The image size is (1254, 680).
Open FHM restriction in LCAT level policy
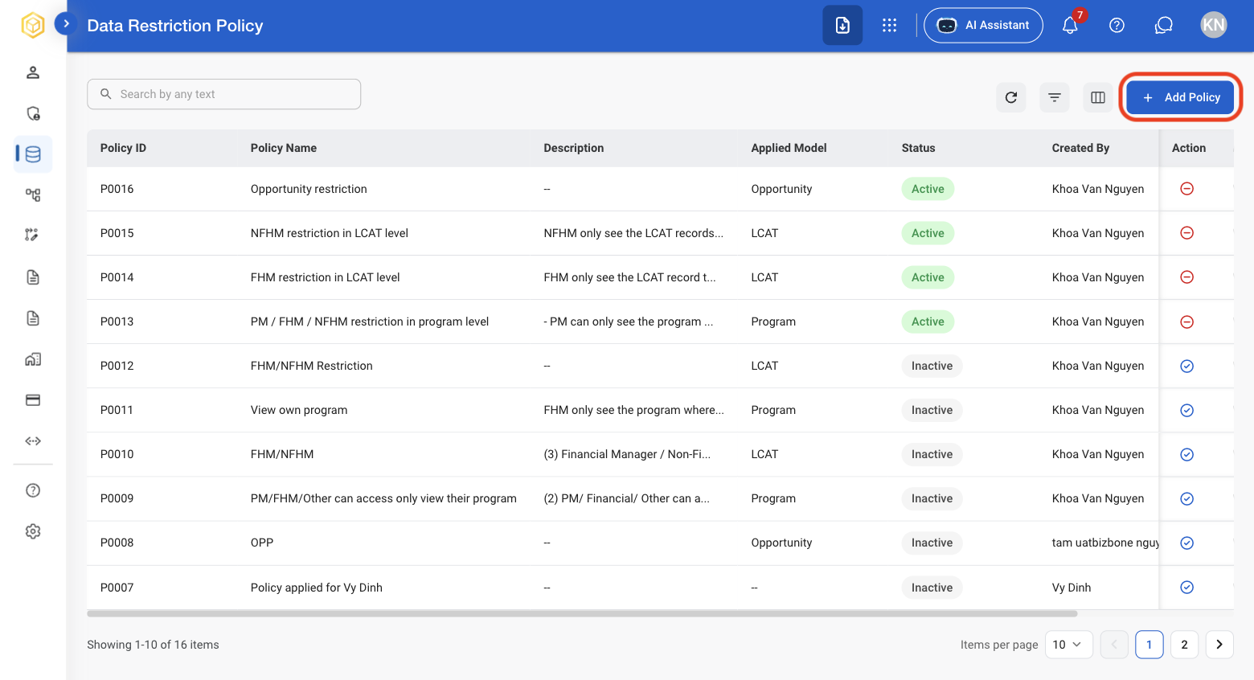(325, 277)
